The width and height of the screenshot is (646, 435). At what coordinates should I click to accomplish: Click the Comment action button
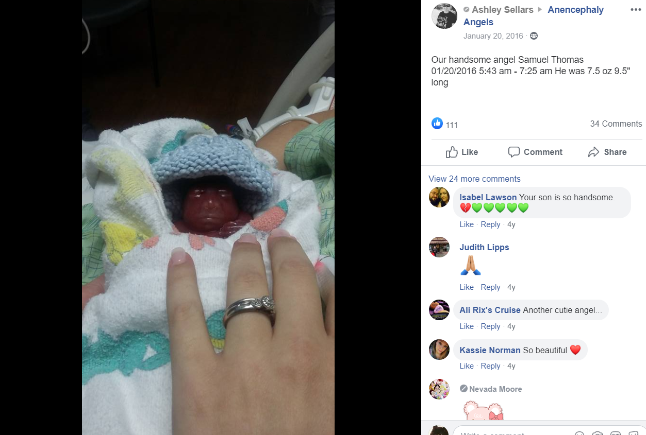click(535, 152)
